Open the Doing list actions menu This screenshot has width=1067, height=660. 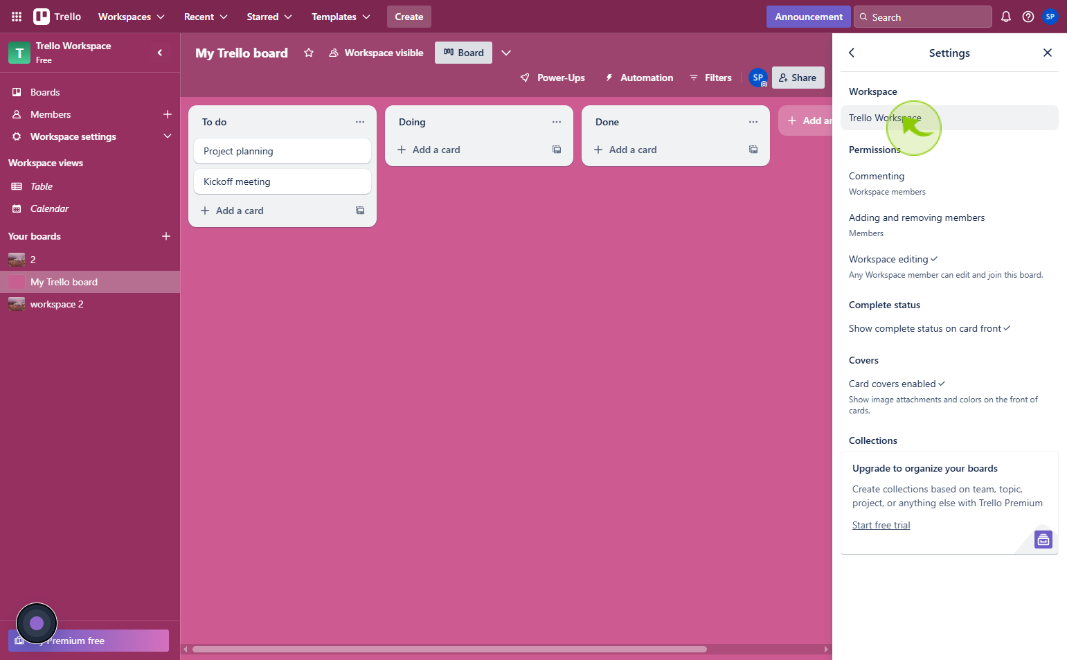click(x=557, y=122)
